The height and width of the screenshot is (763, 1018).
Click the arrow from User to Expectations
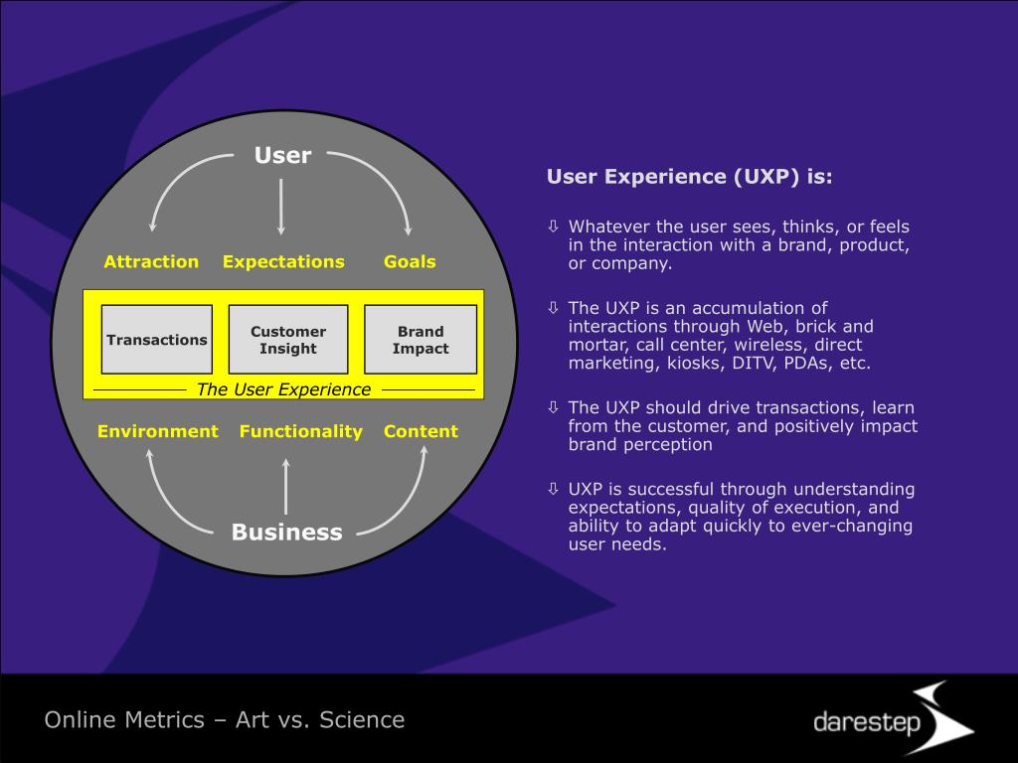click(281, 207)
